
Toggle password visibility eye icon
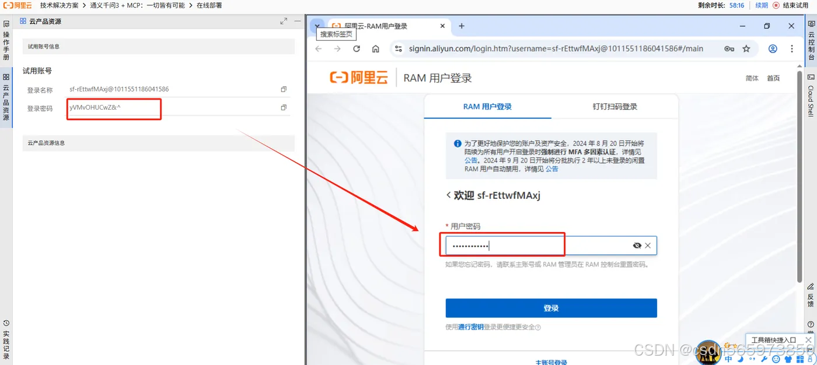tap(637, 245)
